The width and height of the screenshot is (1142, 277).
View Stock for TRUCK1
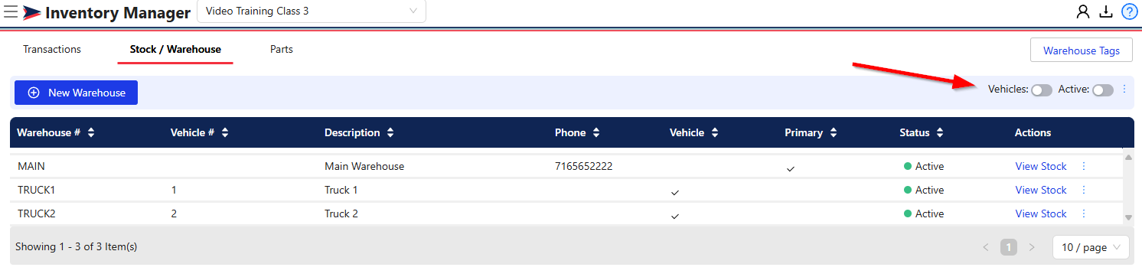pyautogui.click(x=1040, y=190)
